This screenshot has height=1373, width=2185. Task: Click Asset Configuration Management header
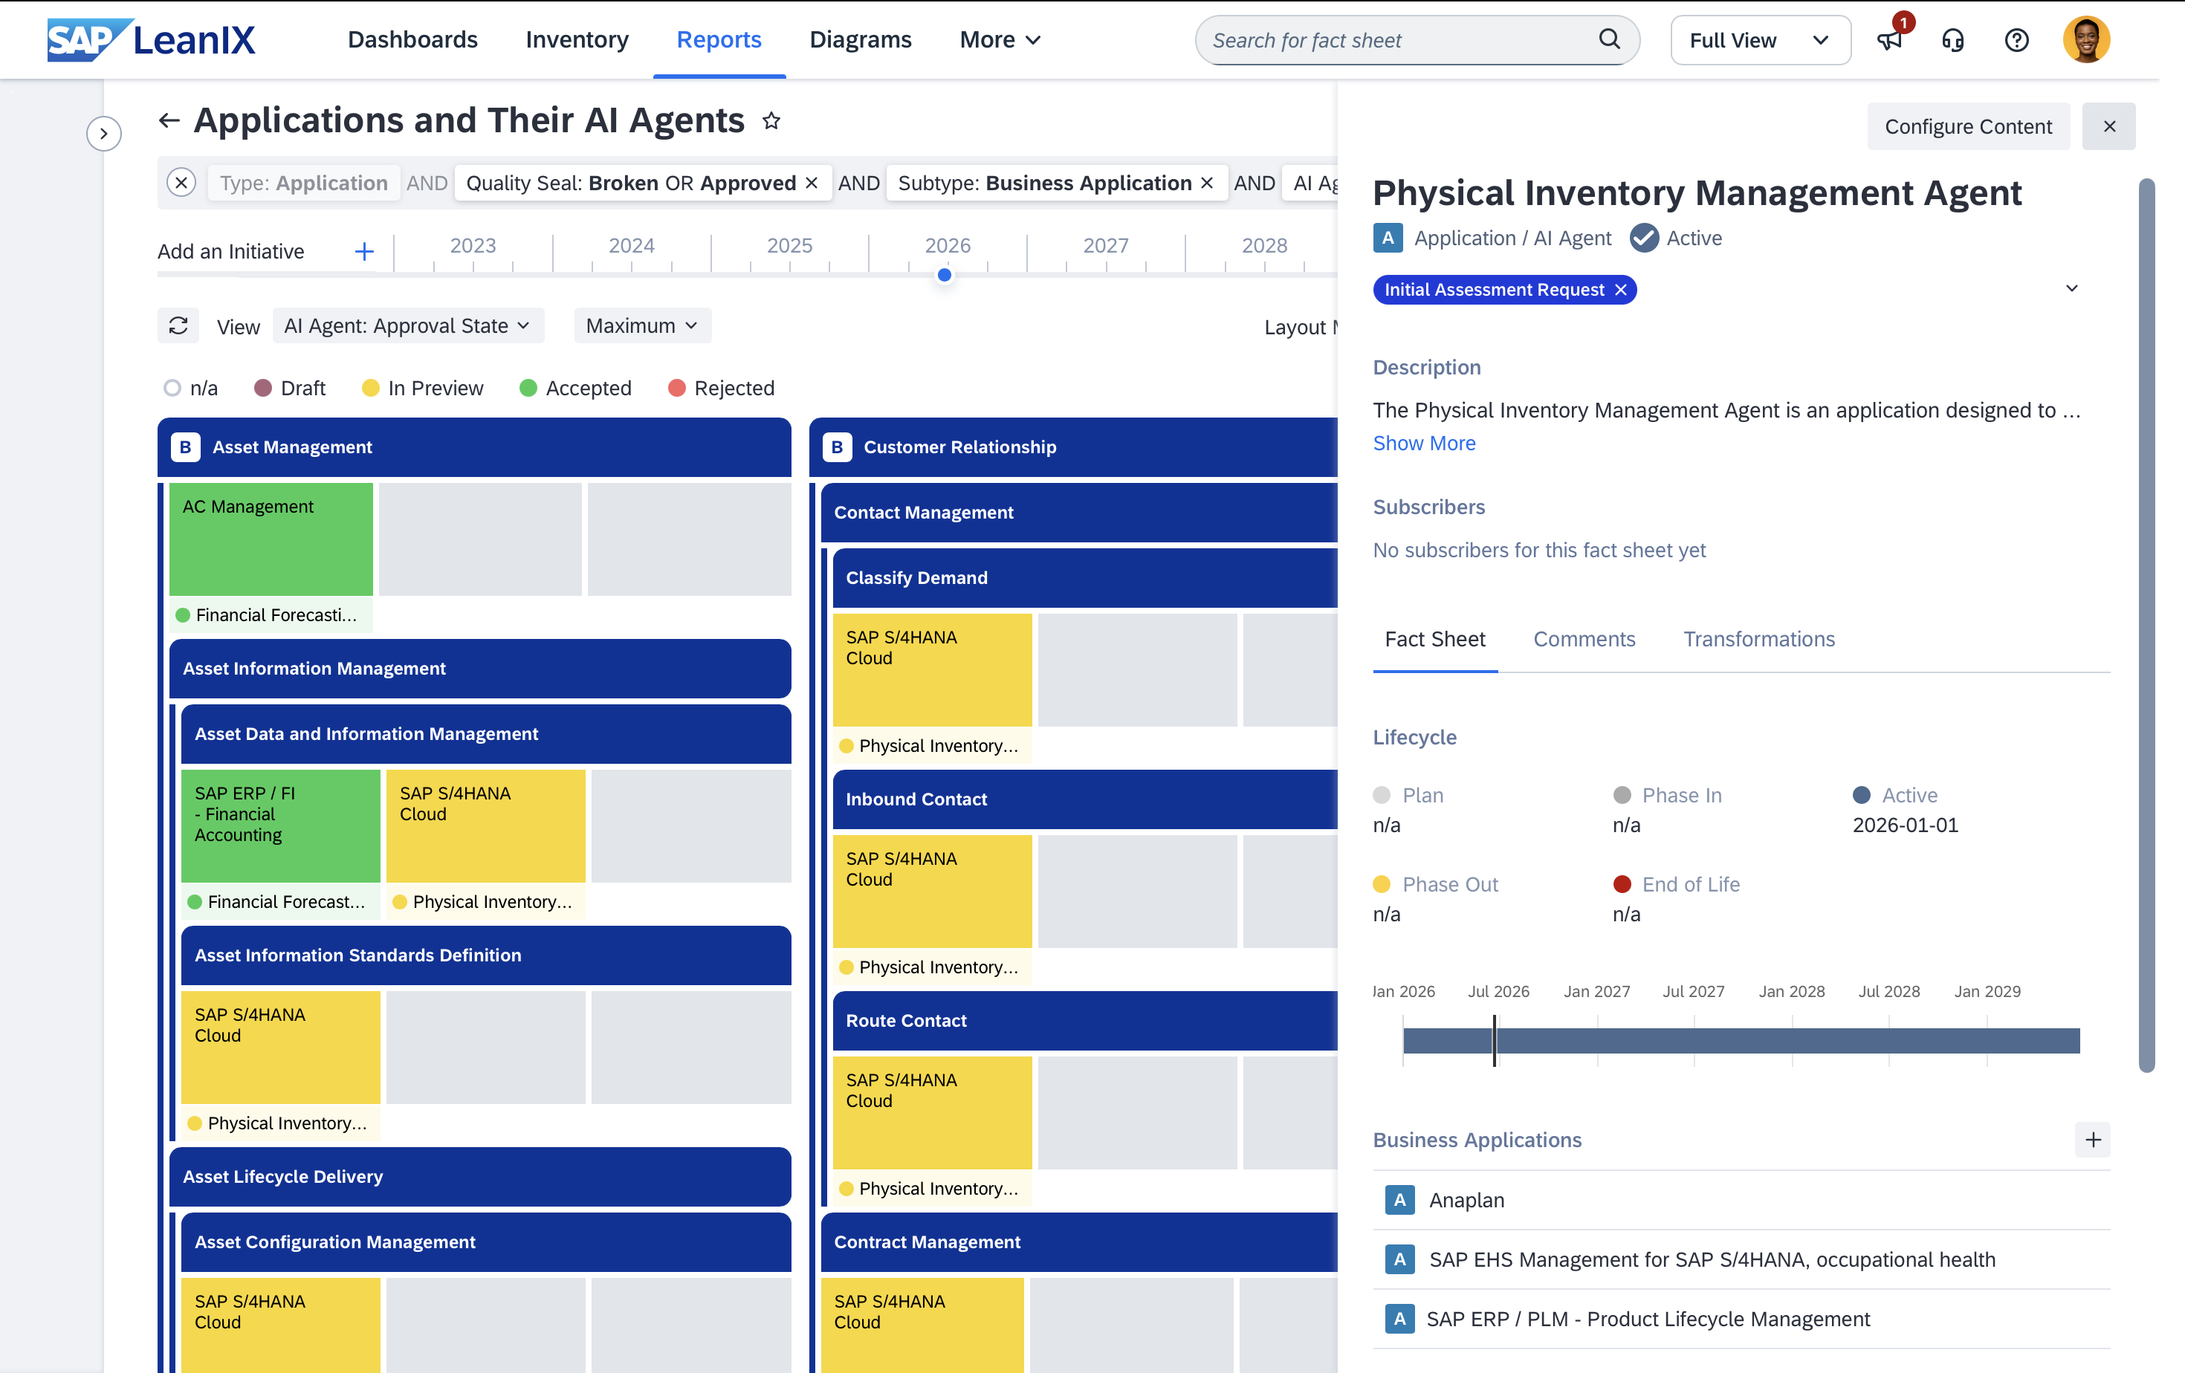[485, 1241]
